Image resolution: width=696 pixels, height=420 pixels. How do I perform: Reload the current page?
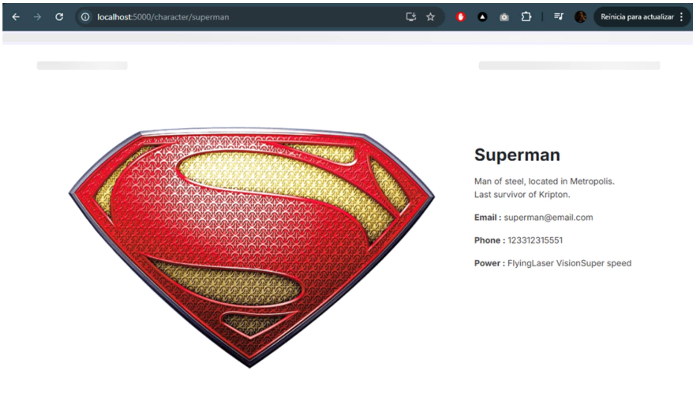[x=59, y=17]
